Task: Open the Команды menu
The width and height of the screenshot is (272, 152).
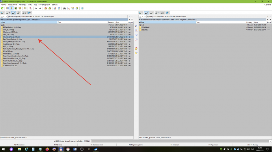Action: pos(22,5)
